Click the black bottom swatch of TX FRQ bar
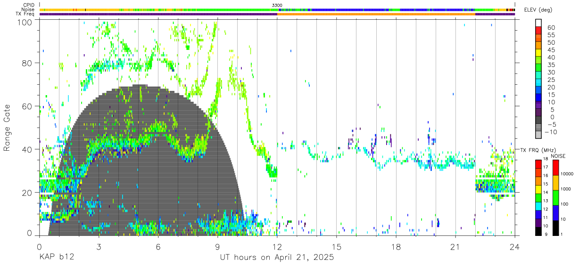579x267 pixels. [x=538, y=231]
